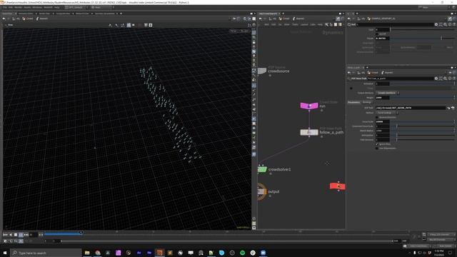Select the follow_a_path POP Steer Path node
This screenshot has width=457, height=257.
pos(309,132)
